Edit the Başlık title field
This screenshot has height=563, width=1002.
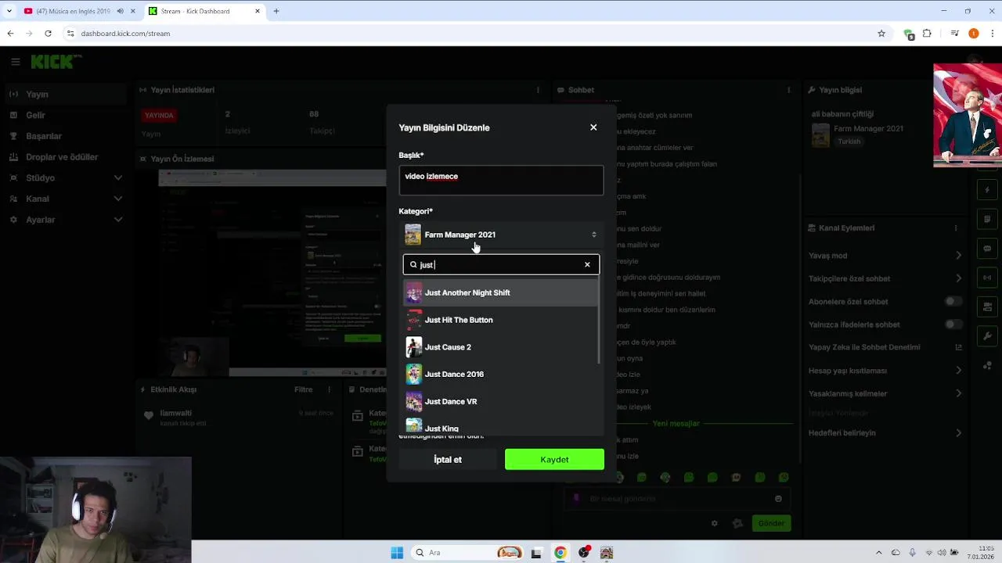coord(501,180)
